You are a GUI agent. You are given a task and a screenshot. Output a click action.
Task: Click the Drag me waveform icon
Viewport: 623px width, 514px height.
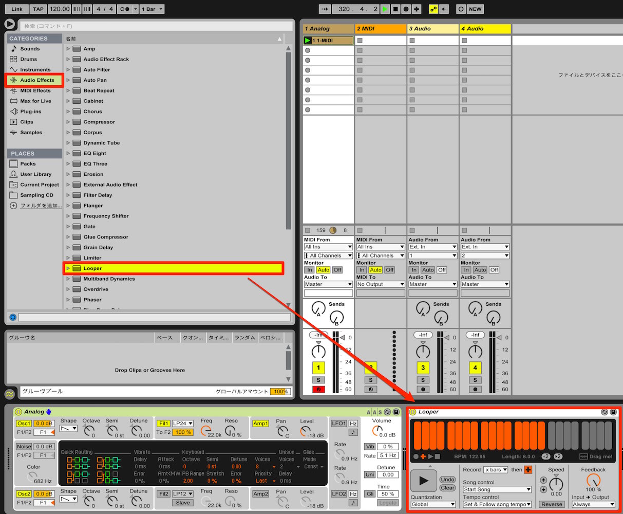point(583,456)
